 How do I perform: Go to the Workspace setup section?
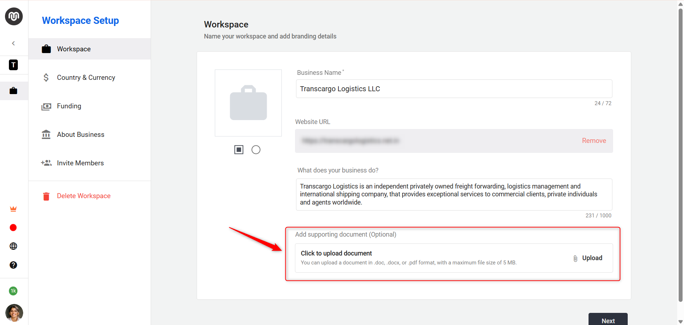90,49
